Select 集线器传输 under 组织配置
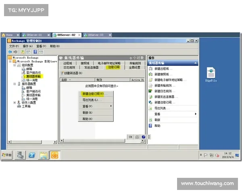The height and width of the screenshot is (194, 242). click(33, 76)
